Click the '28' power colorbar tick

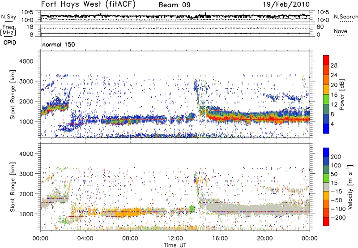(334, 65)
